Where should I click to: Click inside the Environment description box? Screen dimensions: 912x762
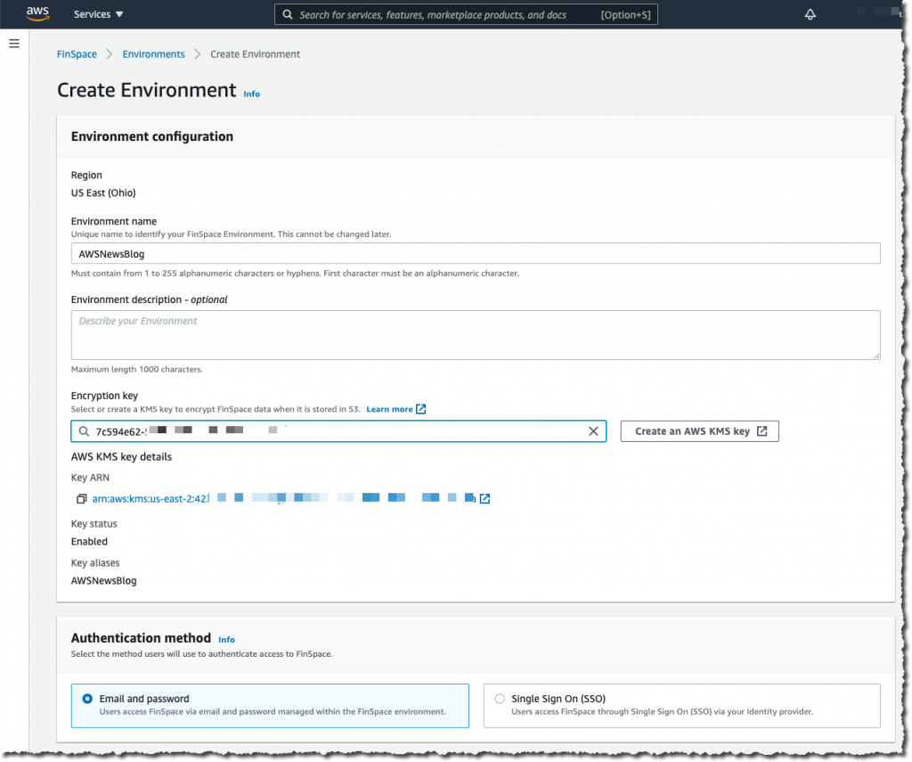coord(476,334)
